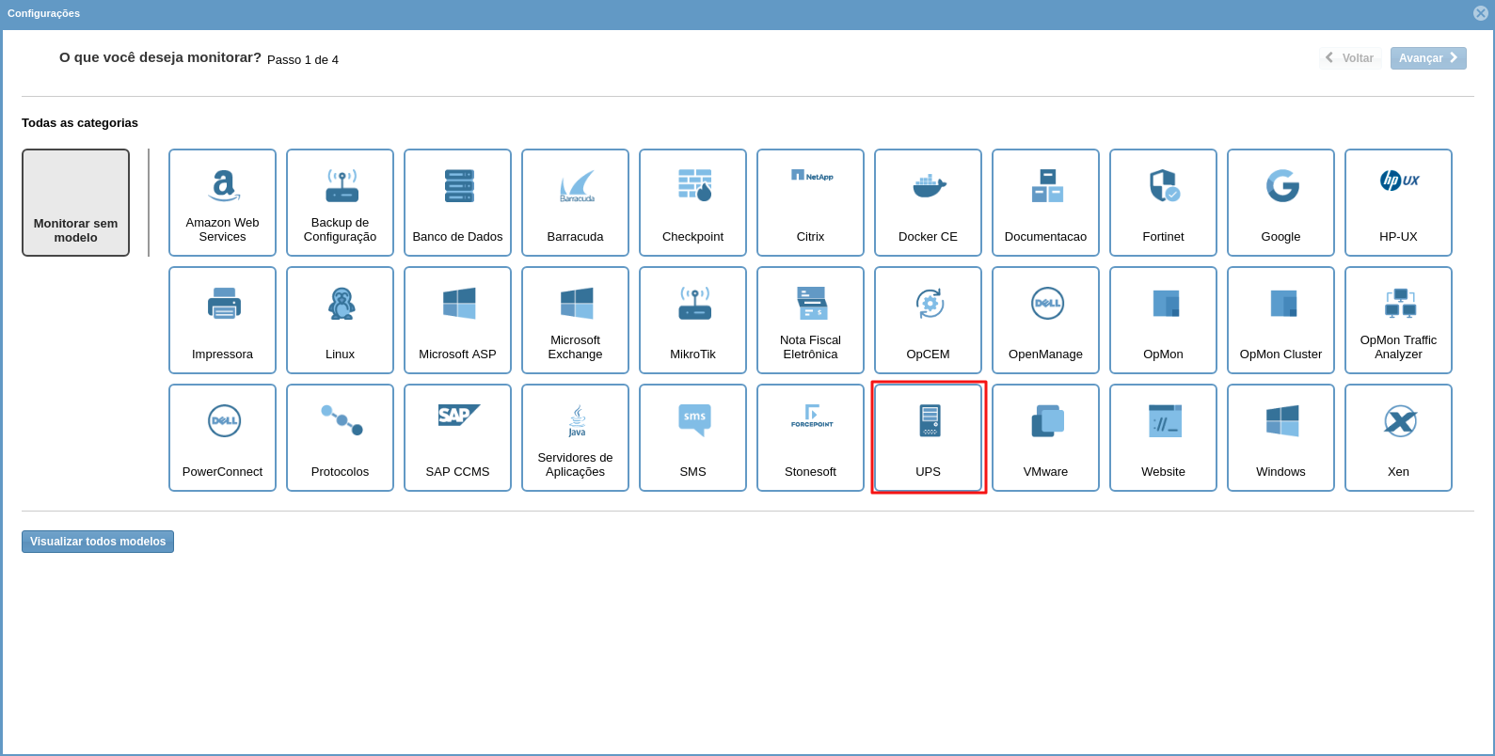Click the MikroTik label text
Image resolution: width=1495 pixels, height=756 pixels.
point(692,354)
